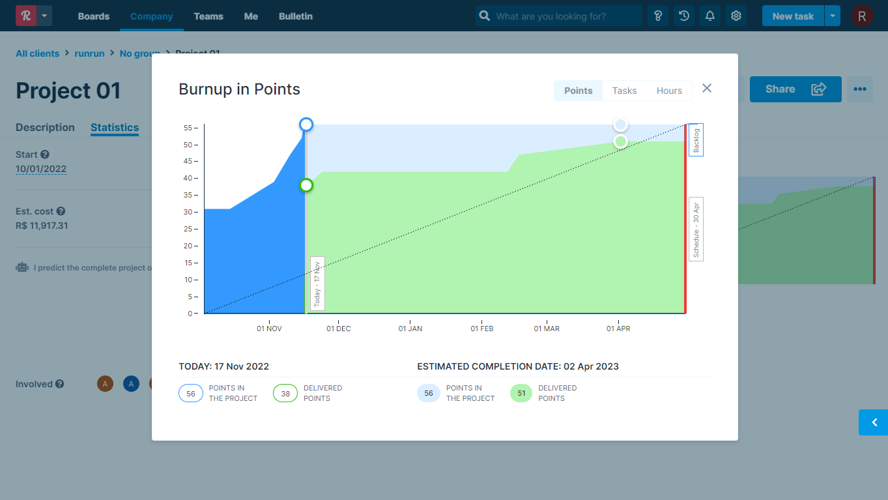The height and width of the screenshot is (500, 888).
Task: Open the Description tab
Action: pyautogui.click(x=45, y=127)
